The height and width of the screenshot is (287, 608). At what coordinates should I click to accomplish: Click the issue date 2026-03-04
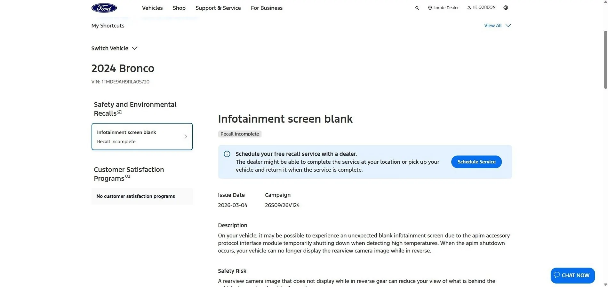point(233,205)
